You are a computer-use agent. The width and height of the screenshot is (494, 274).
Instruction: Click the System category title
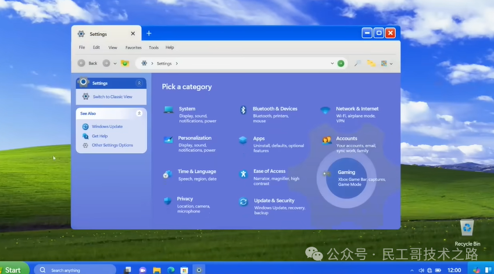coord(187,109)
